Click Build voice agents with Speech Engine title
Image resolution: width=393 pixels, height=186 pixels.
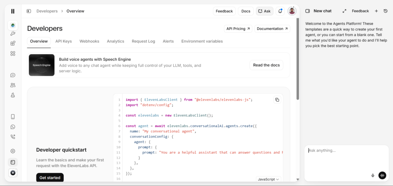point(95,59)
